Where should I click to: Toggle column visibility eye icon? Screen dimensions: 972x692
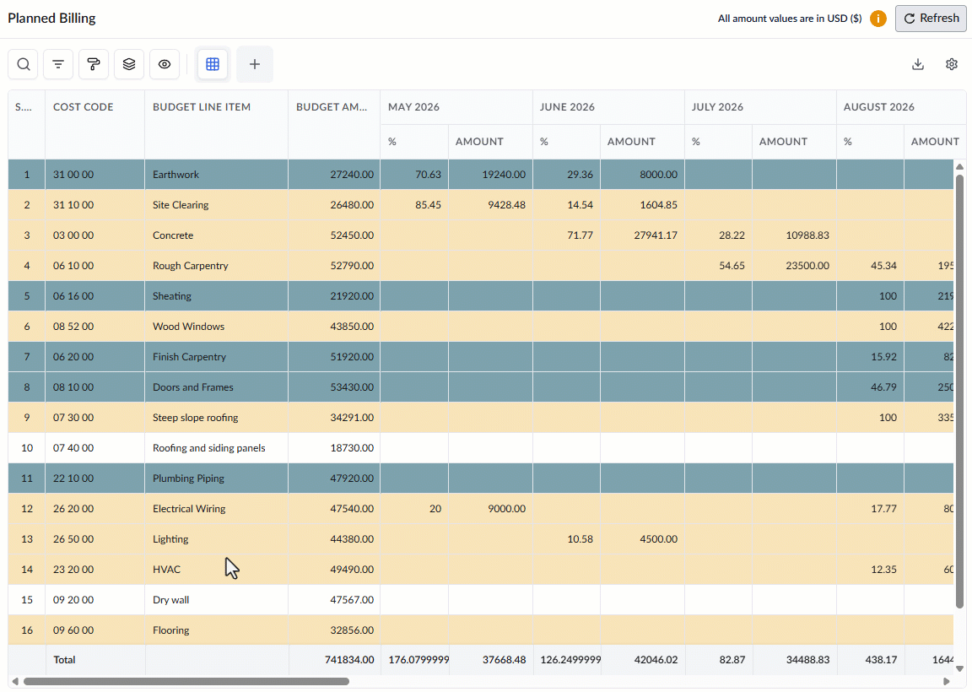coord(165,64)
